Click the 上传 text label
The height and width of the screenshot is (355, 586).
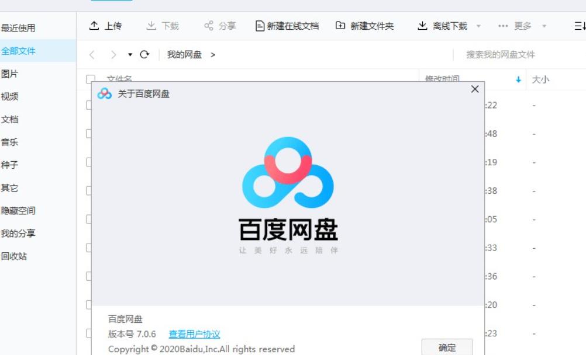click(x=113, y=26)
